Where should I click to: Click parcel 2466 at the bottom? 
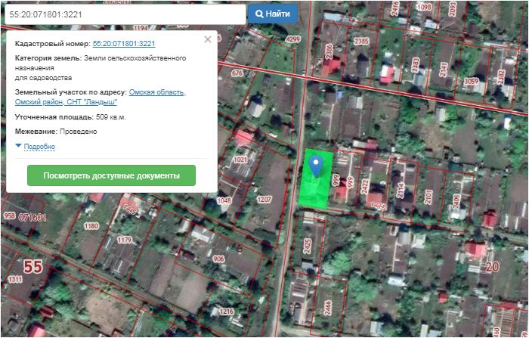coord(326,308)
